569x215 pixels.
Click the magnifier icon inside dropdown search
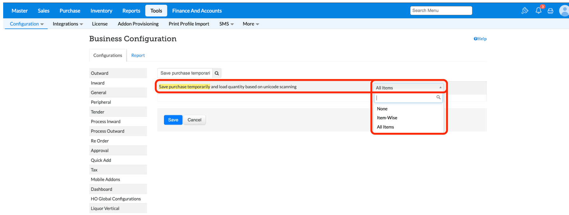[438, 97]
